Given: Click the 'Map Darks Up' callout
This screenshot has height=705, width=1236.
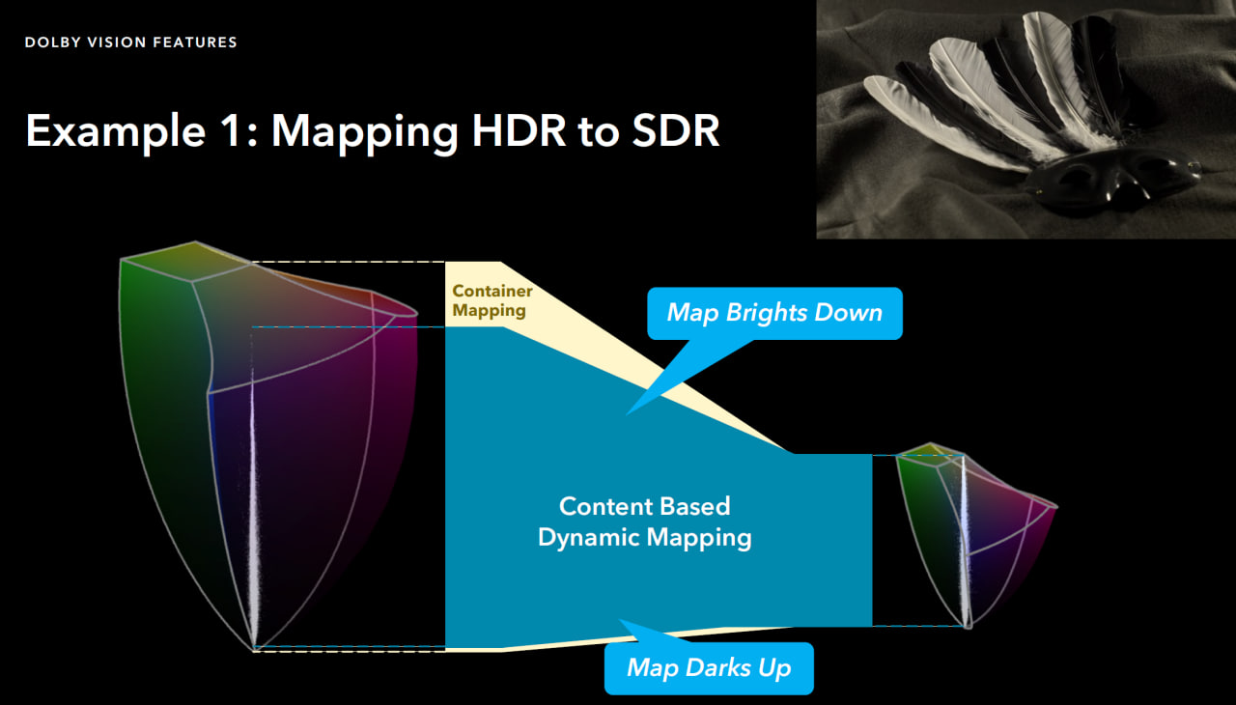Looking at the screenshot, I should [x=709, y=668].
